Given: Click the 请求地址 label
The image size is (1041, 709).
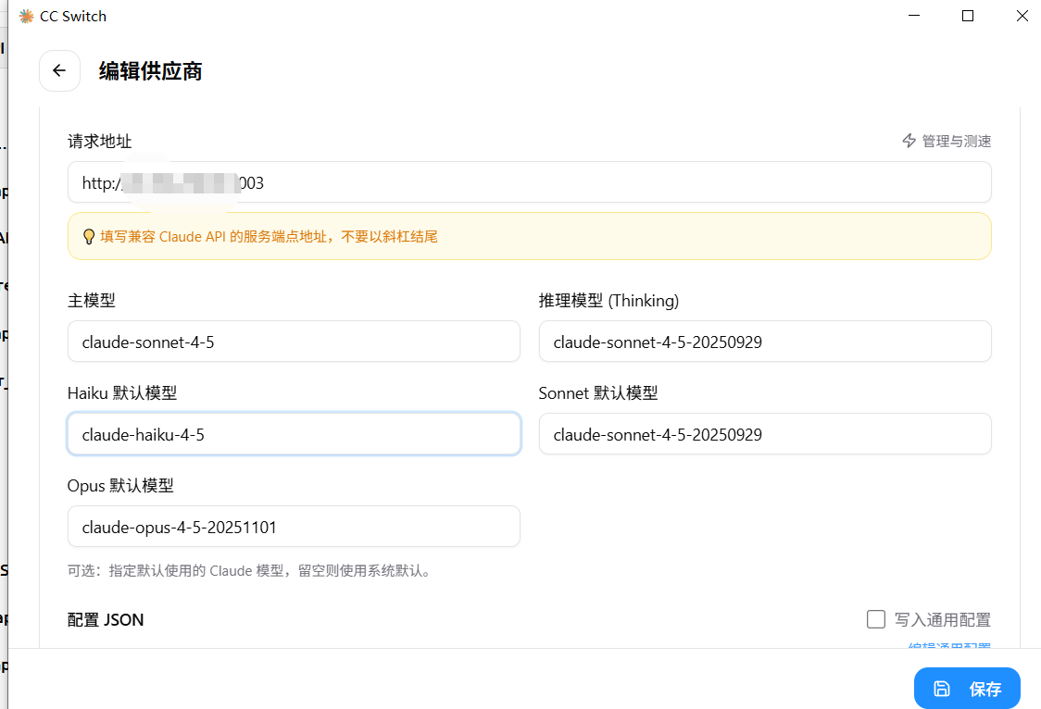Looking at the screenshot, I should (x=100, y=142).
